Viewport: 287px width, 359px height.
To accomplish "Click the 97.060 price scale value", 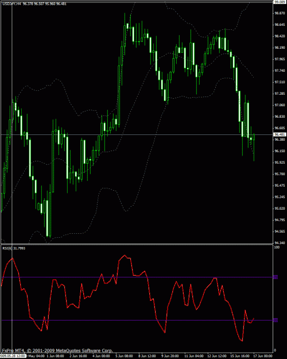I will point(280,105).
